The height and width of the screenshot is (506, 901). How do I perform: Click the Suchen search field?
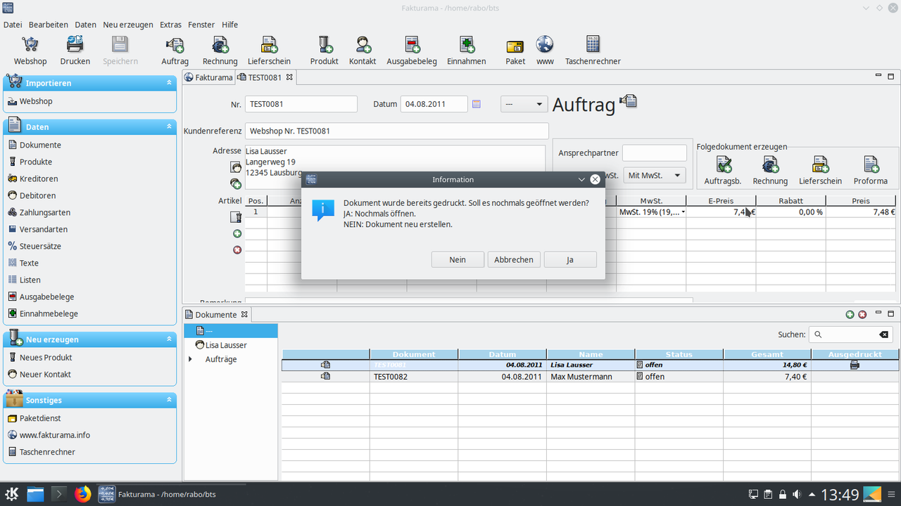click(x=850, y=335)
